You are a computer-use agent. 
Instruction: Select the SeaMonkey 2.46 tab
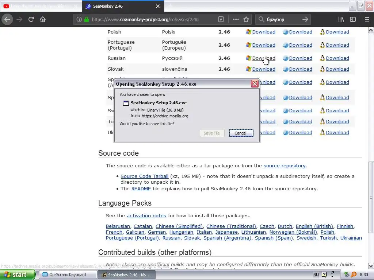(x=123, y=6)
